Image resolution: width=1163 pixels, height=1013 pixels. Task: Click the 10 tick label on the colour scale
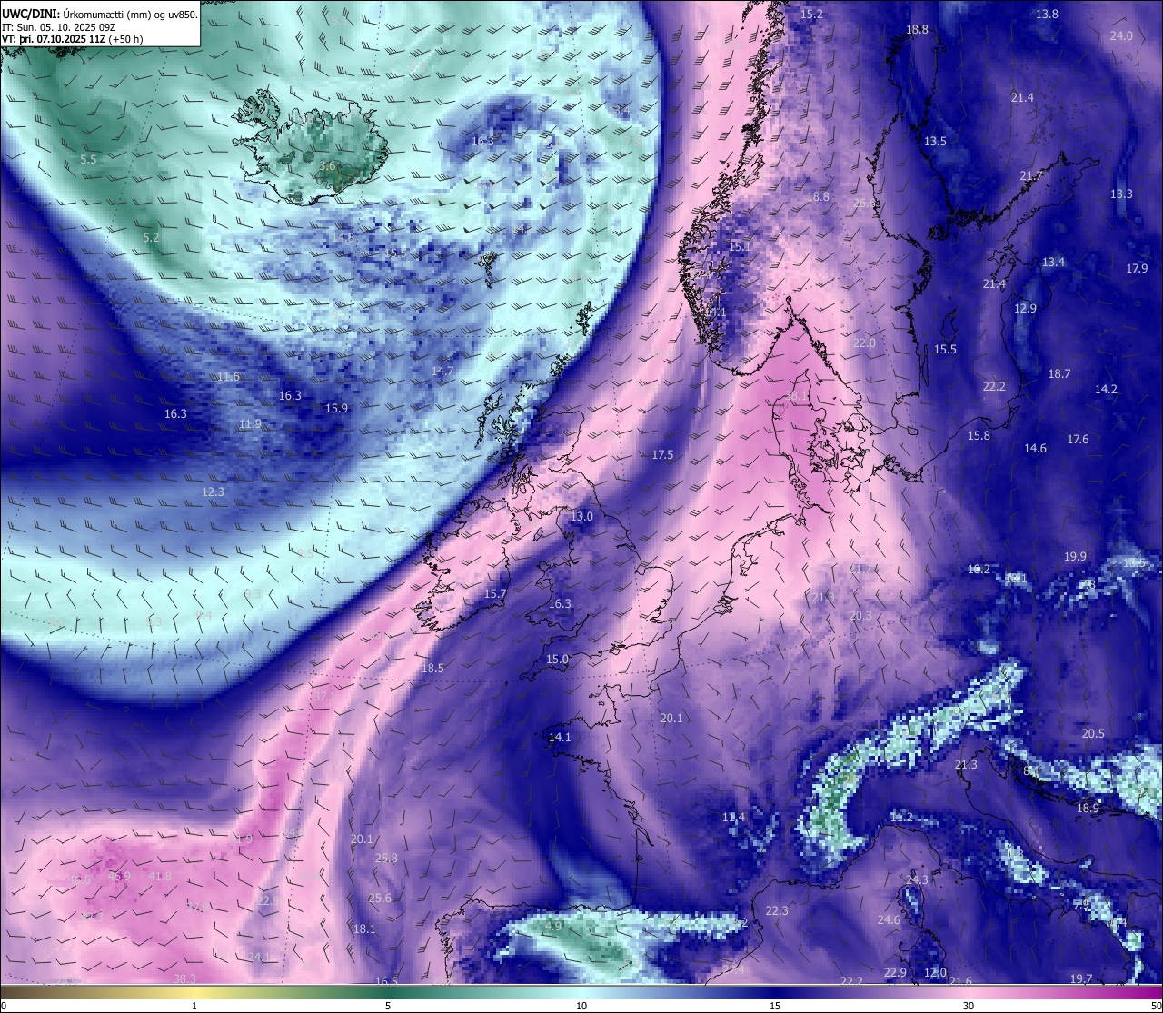(581, 1006)
